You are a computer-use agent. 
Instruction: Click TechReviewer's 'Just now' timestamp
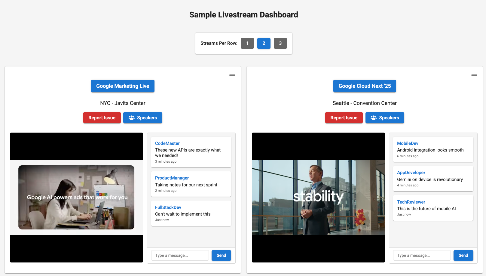coord(404,215)
